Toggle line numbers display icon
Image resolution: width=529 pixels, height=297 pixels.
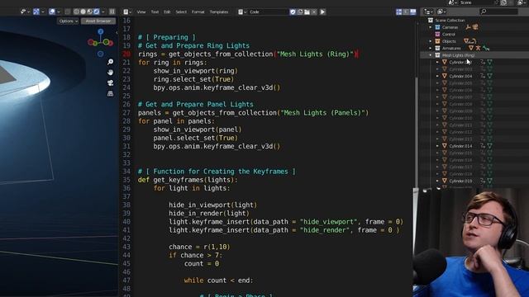point(398,12)
